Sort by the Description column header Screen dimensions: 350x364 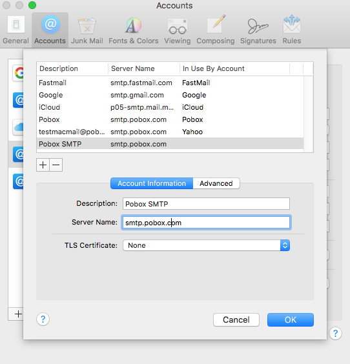(72, 68)
